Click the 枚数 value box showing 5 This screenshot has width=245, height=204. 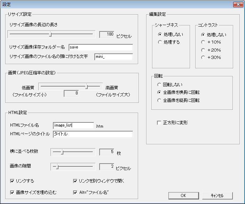pyautogui.click(x=107, y=152)
